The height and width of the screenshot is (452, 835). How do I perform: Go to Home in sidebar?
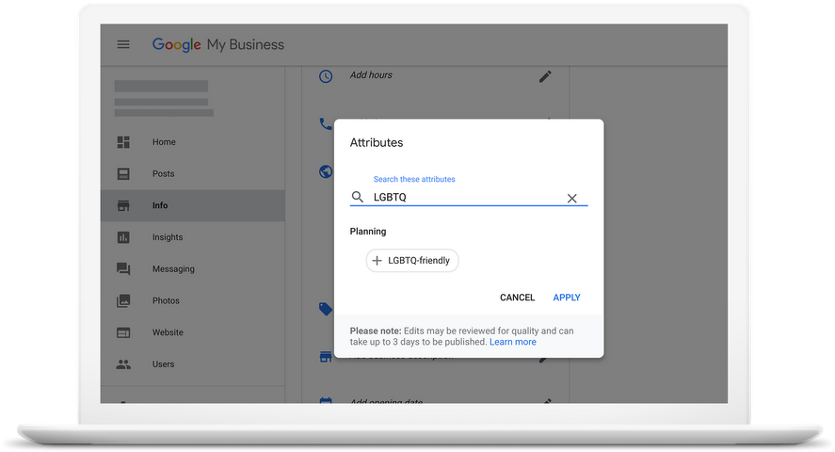[x=164, y=142]
